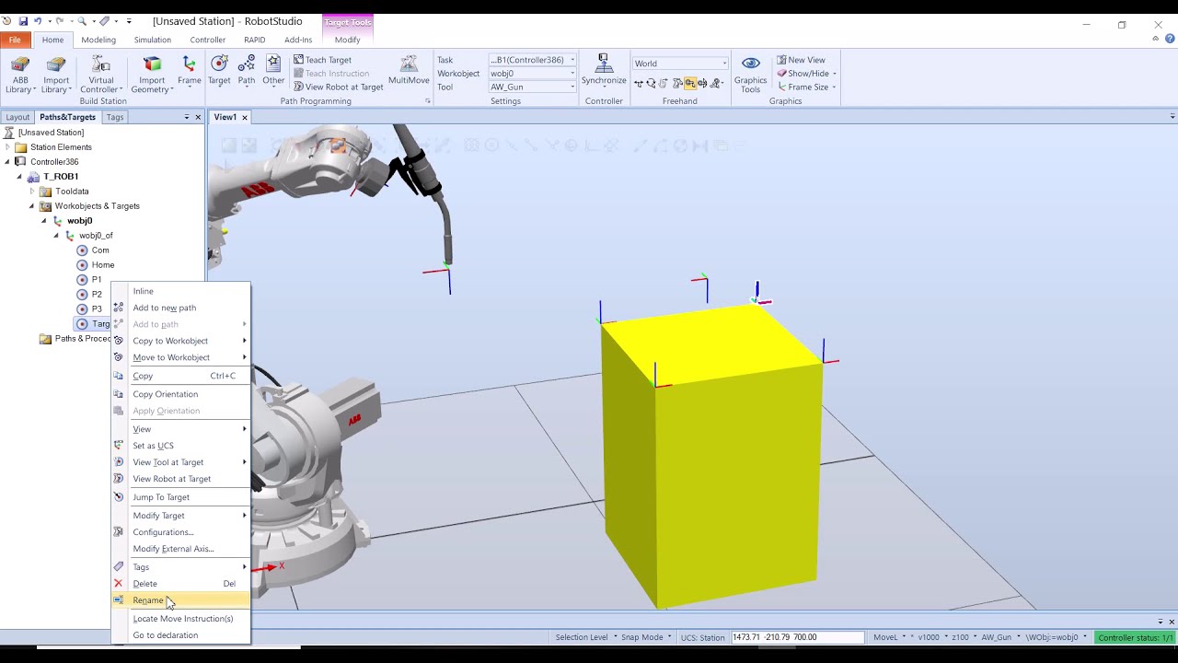Image resolution: width=1178 pixels, height=663 pixels.
Task: Open the Graphics Tools
Action: coord(750,75)
